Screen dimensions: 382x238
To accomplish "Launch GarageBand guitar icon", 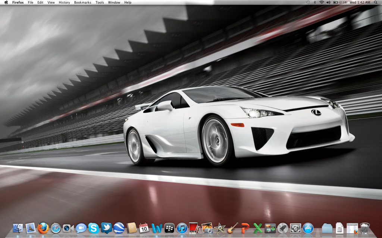I will tap(233, 228).
